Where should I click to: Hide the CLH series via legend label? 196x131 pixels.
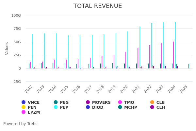click(x=161, y=107)
